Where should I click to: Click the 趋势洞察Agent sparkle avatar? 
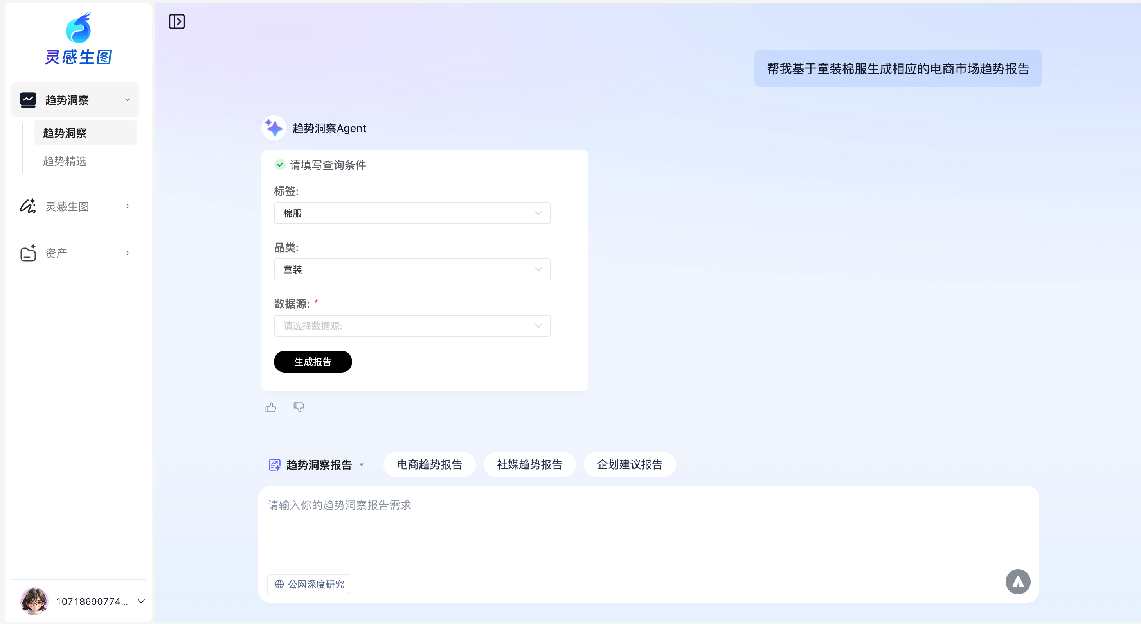[x=274, y=128]
